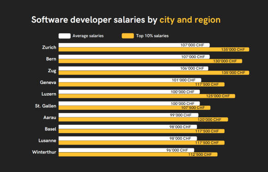This screenshot has width=268, height=172.
Task: Select the Geneva 101'000 CHF value label
Action: point(183,80)
